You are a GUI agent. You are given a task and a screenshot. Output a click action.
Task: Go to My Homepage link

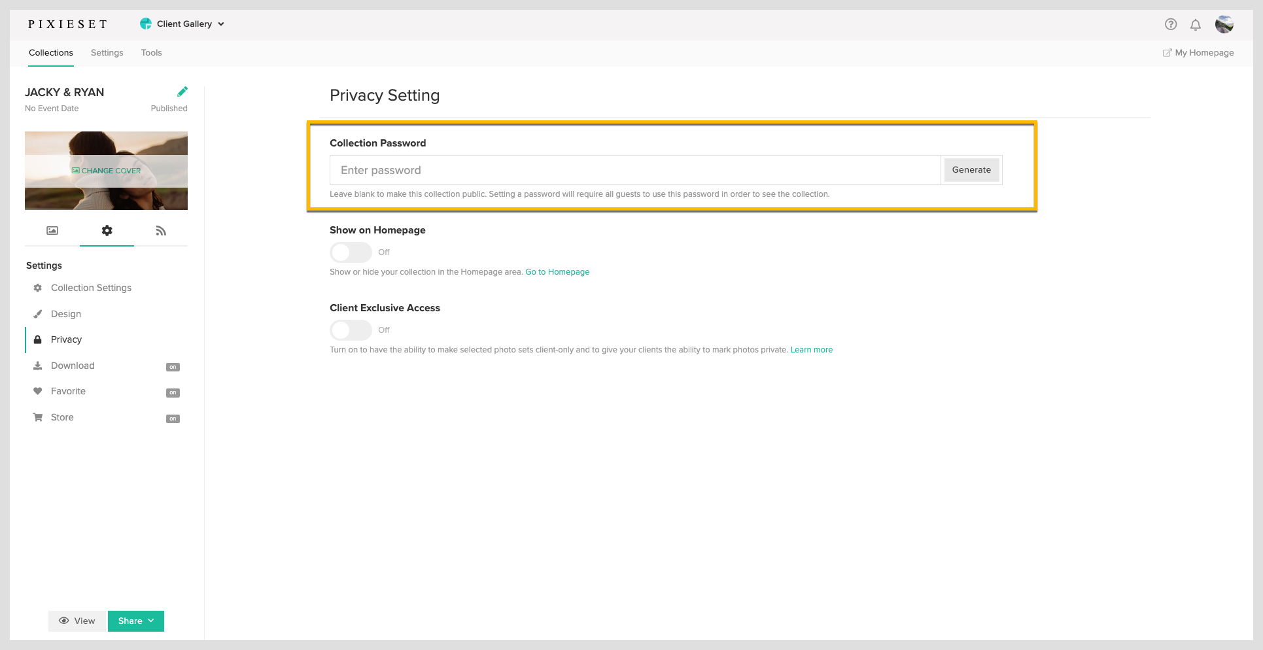(1198, 53)
